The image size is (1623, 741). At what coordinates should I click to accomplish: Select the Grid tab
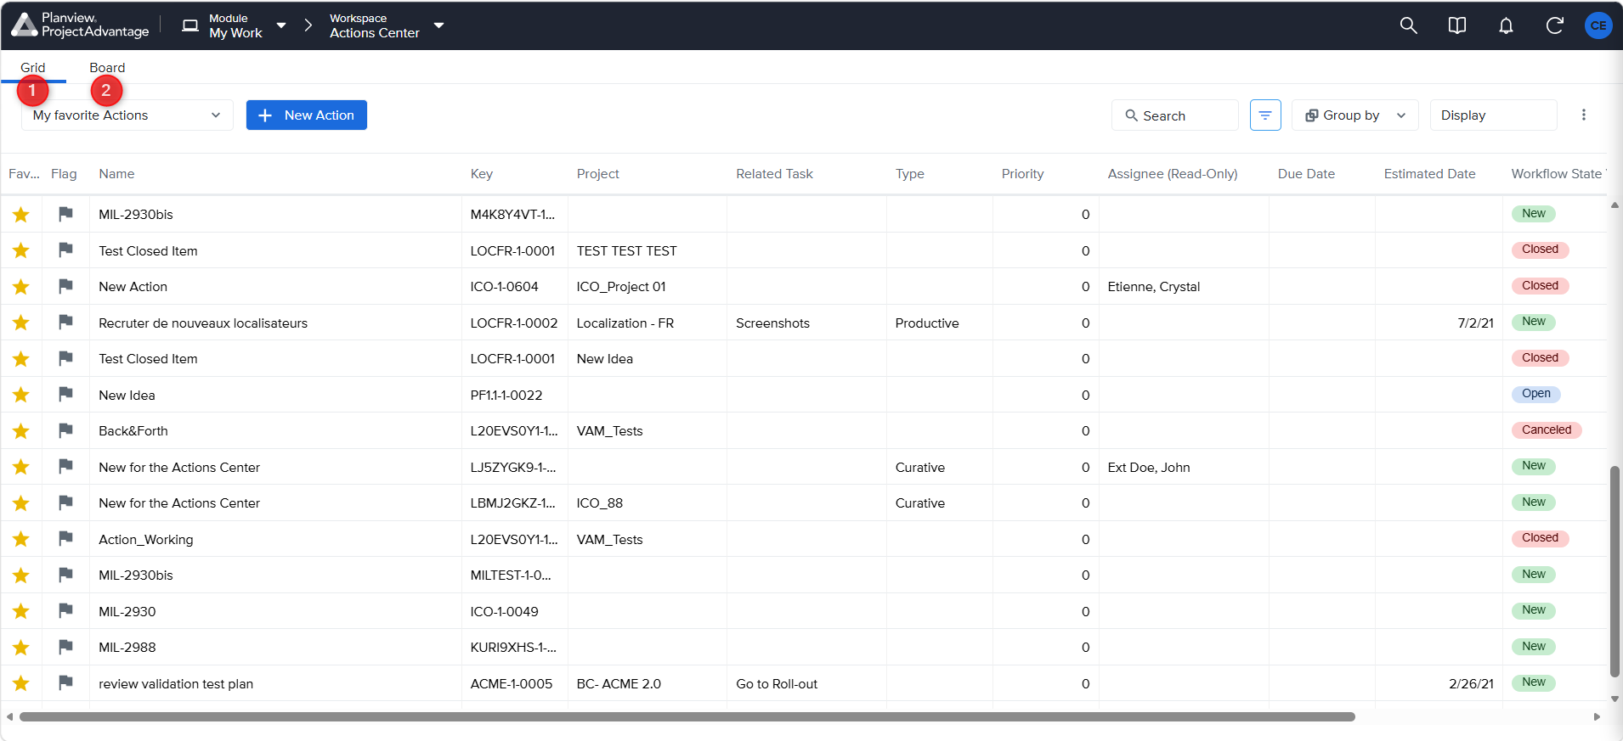coord(33,68)
